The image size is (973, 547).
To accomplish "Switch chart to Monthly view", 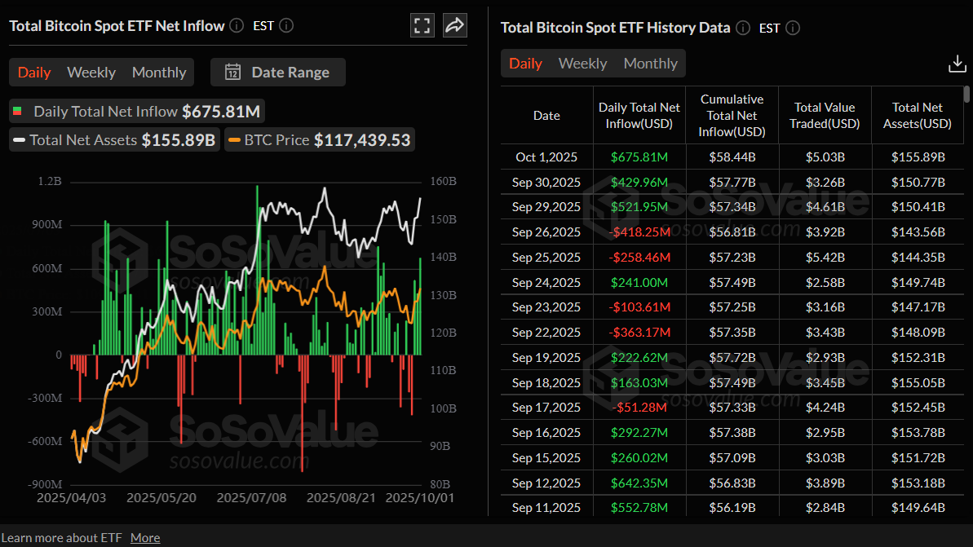I will (x=159, y=73).
